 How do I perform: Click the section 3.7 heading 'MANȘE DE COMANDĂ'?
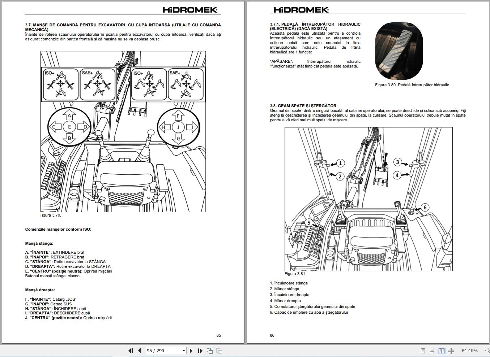123,27
